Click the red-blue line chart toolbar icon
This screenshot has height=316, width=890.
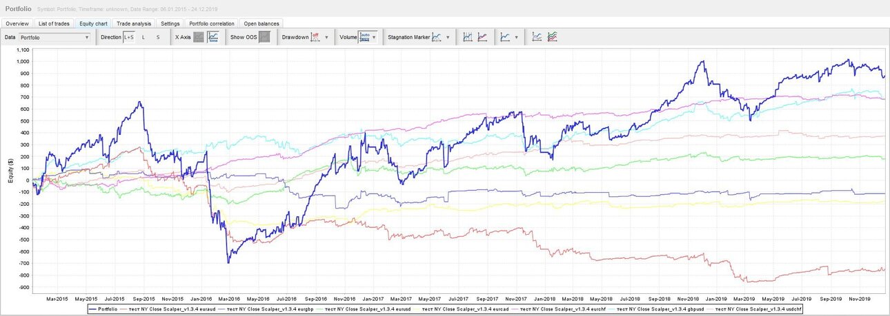tap(483, 37)
